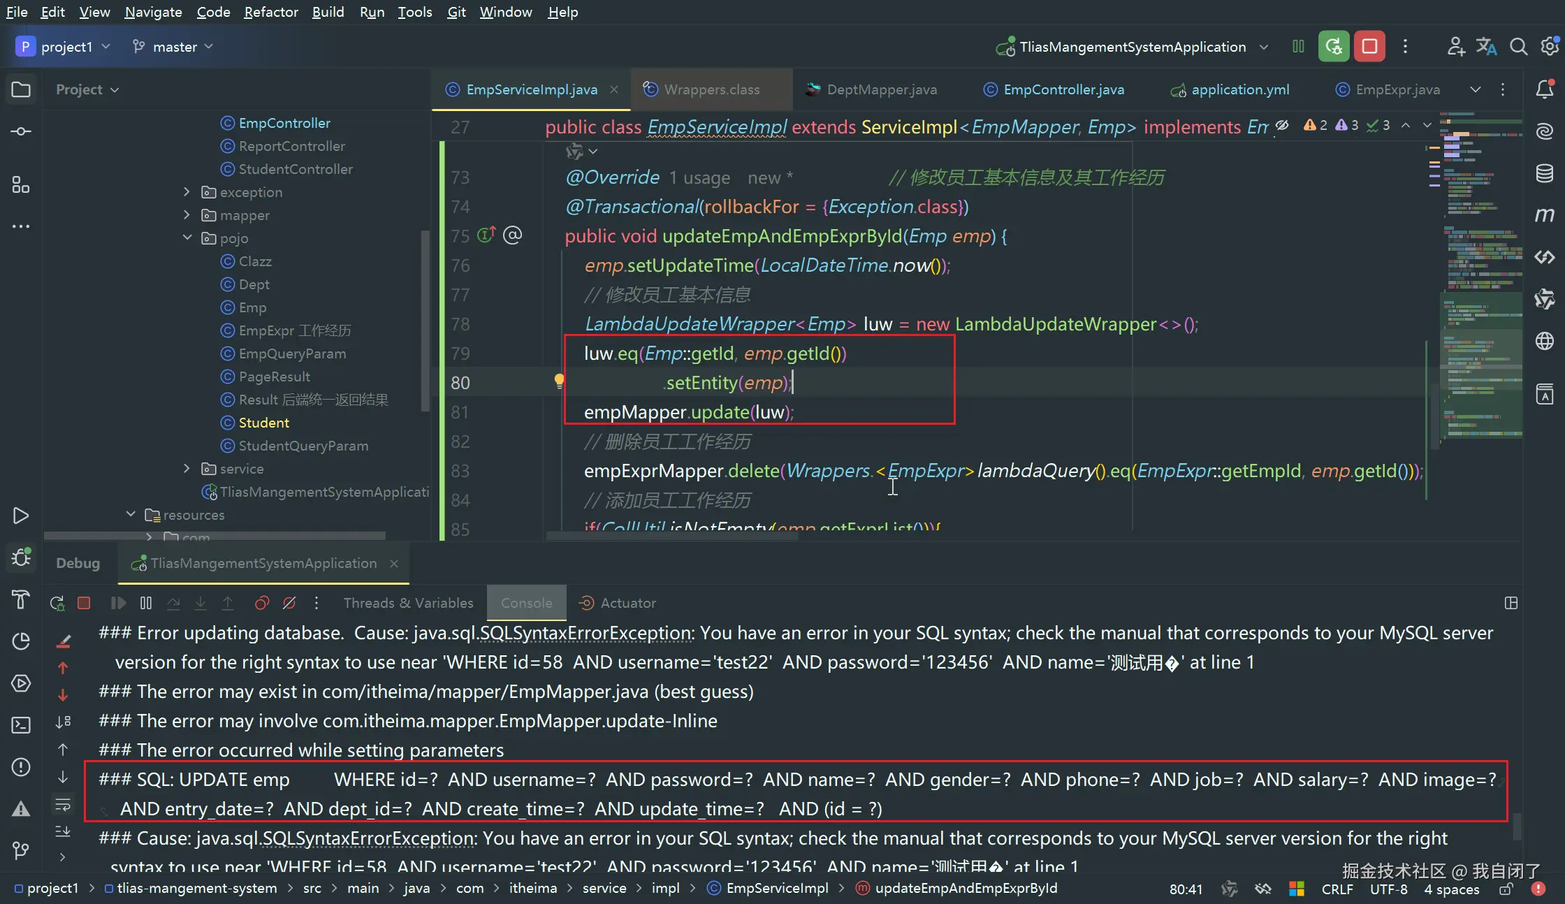Screen dimensions: 1565x904
Task: Click the Search Everywhere magnifier icon
Action: 1518,47
